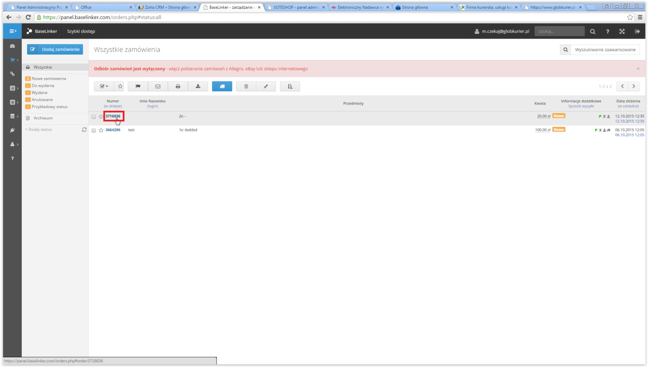
Task: Click the download export toolbar button
Action: pos(198,86)
